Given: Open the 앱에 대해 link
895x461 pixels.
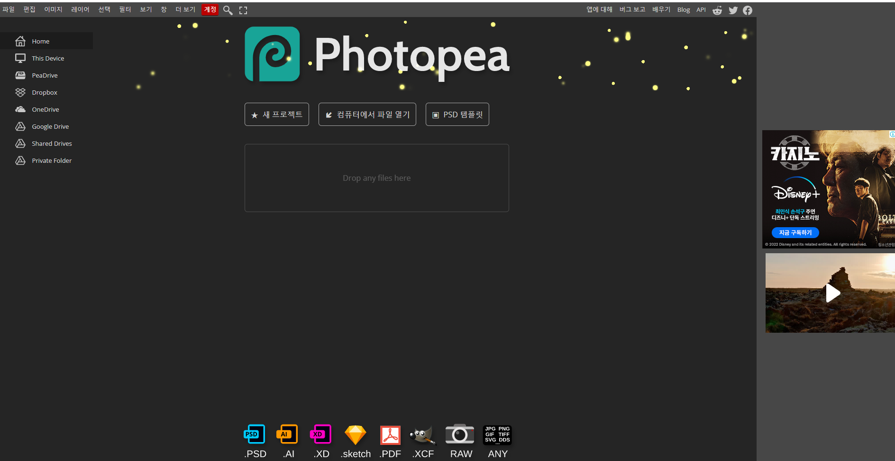Looking at the screenshot, I should pos(599,9).
